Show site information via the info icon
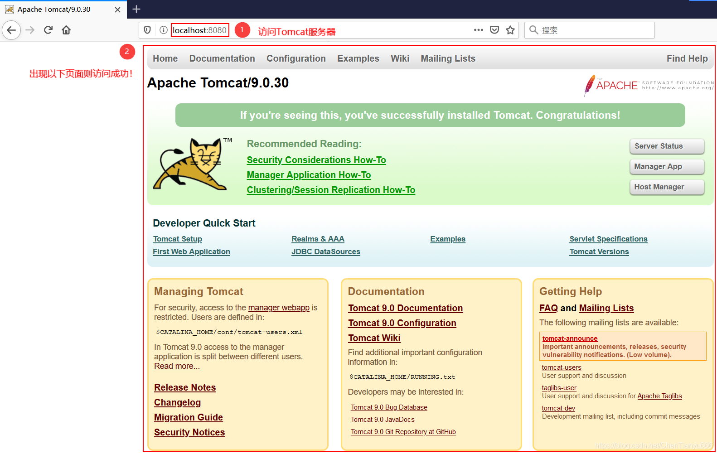717x454 pixels. click(164, 30)
